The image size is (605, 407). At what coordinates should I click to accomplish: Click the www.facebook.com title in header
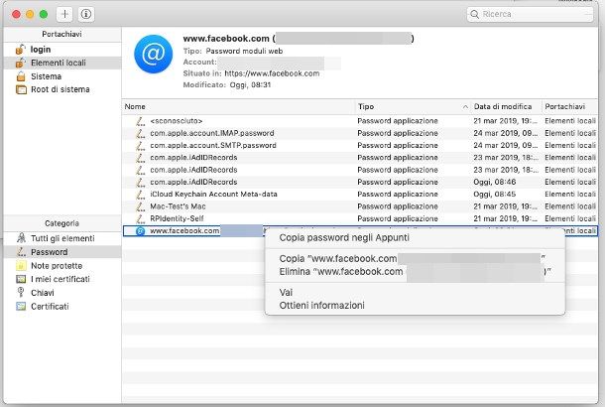(226, 39)
